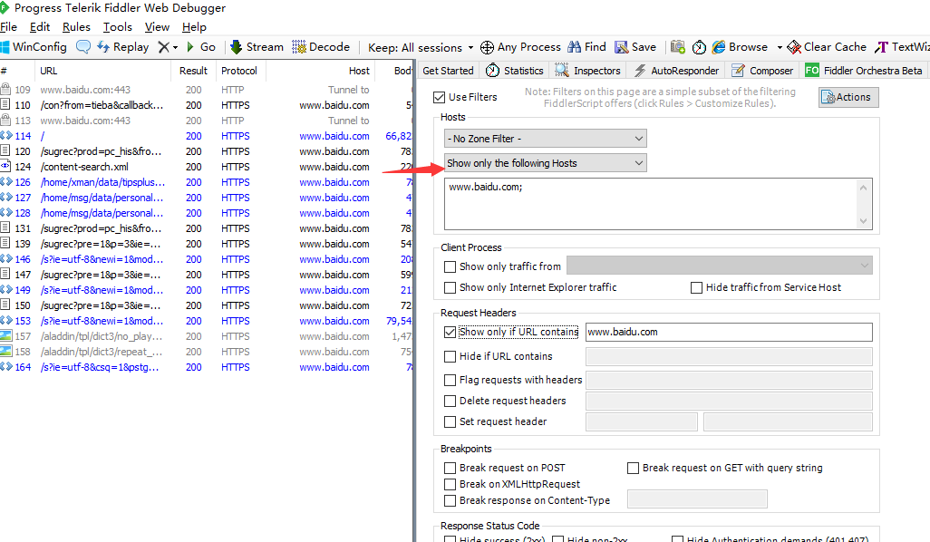Open WinConfig from the toolbar
Viewport: 930px width, 542px height.
click(x=34, y=47)
